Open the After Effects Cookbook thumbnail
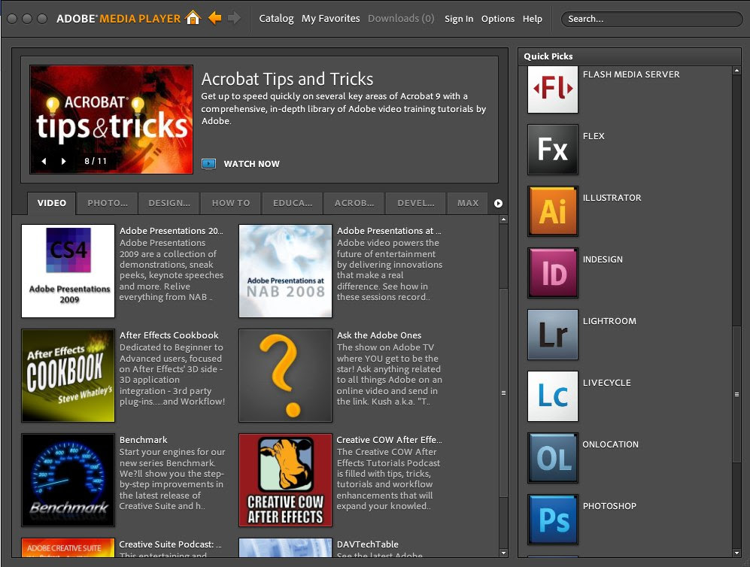Image resolution: width=750 pixels, height=567 pixels. point(68,375)
